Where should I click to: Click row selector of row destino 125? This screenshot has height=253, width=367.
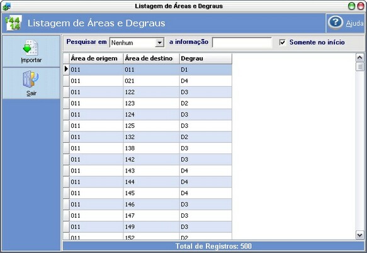(x=66, y=126)
